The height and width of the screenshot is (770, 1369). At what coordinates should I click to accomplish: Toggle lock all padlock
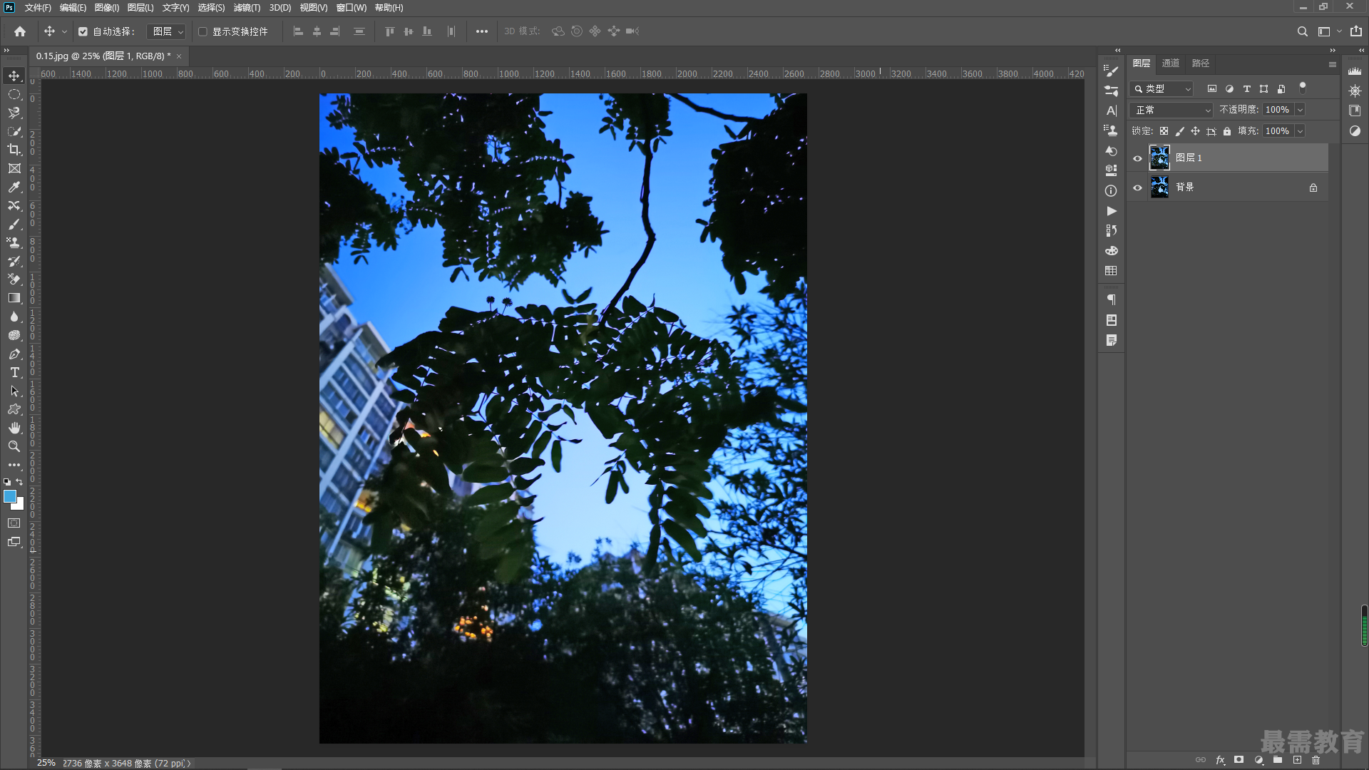[1227, 131]
